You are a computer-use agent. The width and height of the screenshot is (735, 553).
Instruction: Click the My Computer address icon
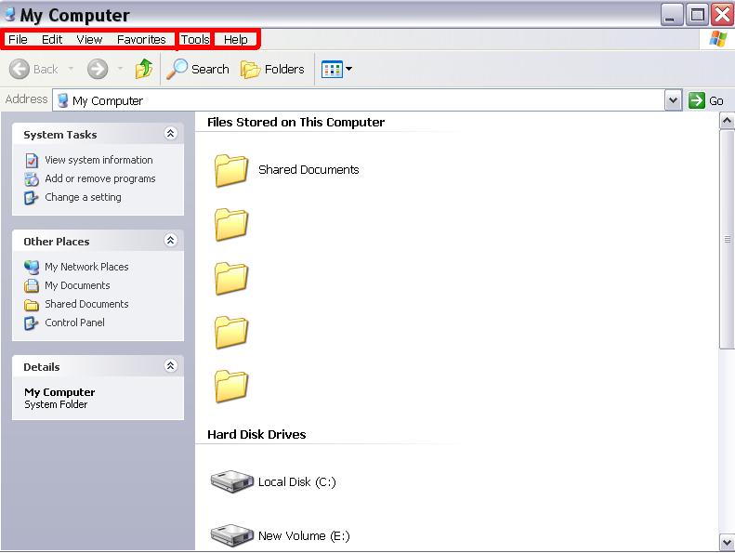(x=62, y=100)
